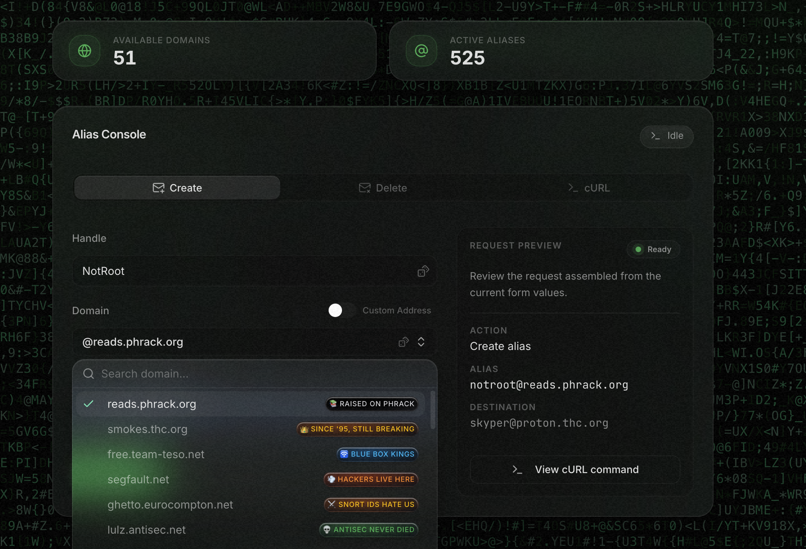This screenshot has width=806, height=549.
Task: Click the Alias Console heading
Action: 109,134
